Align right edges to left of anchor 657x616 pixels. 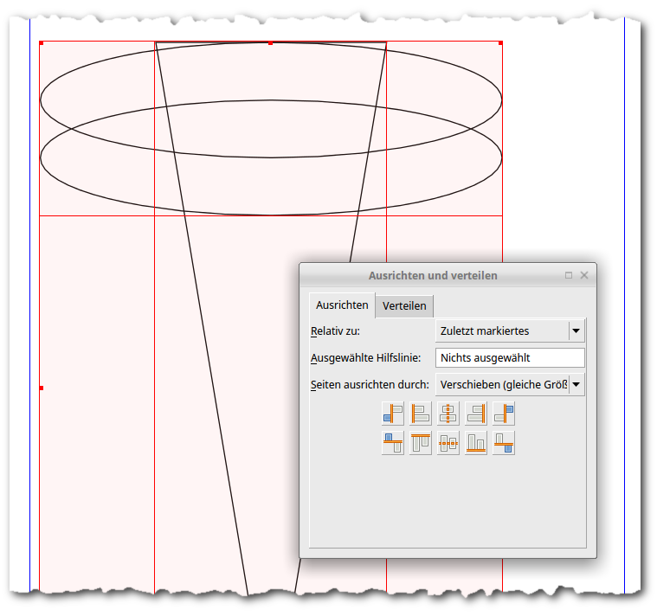[393, 414]
